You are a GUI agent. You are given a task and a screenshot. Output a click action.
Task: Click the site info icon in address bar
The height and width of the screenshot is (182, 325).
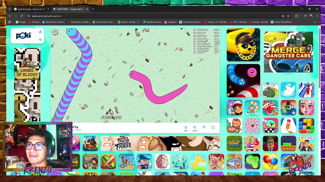(x=28, y=16)
